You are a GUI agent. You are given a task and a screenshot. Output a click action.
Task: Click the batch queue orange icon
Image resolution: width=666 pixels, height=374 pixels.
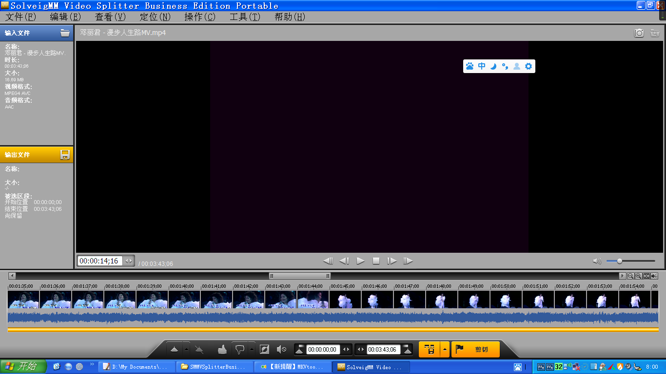tap(429, 349)
